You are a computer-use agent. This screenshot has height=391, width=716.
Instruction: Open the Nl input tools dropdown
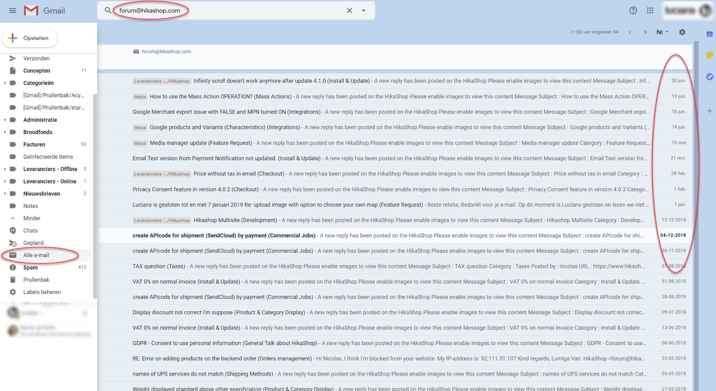(x=662, y=32)
